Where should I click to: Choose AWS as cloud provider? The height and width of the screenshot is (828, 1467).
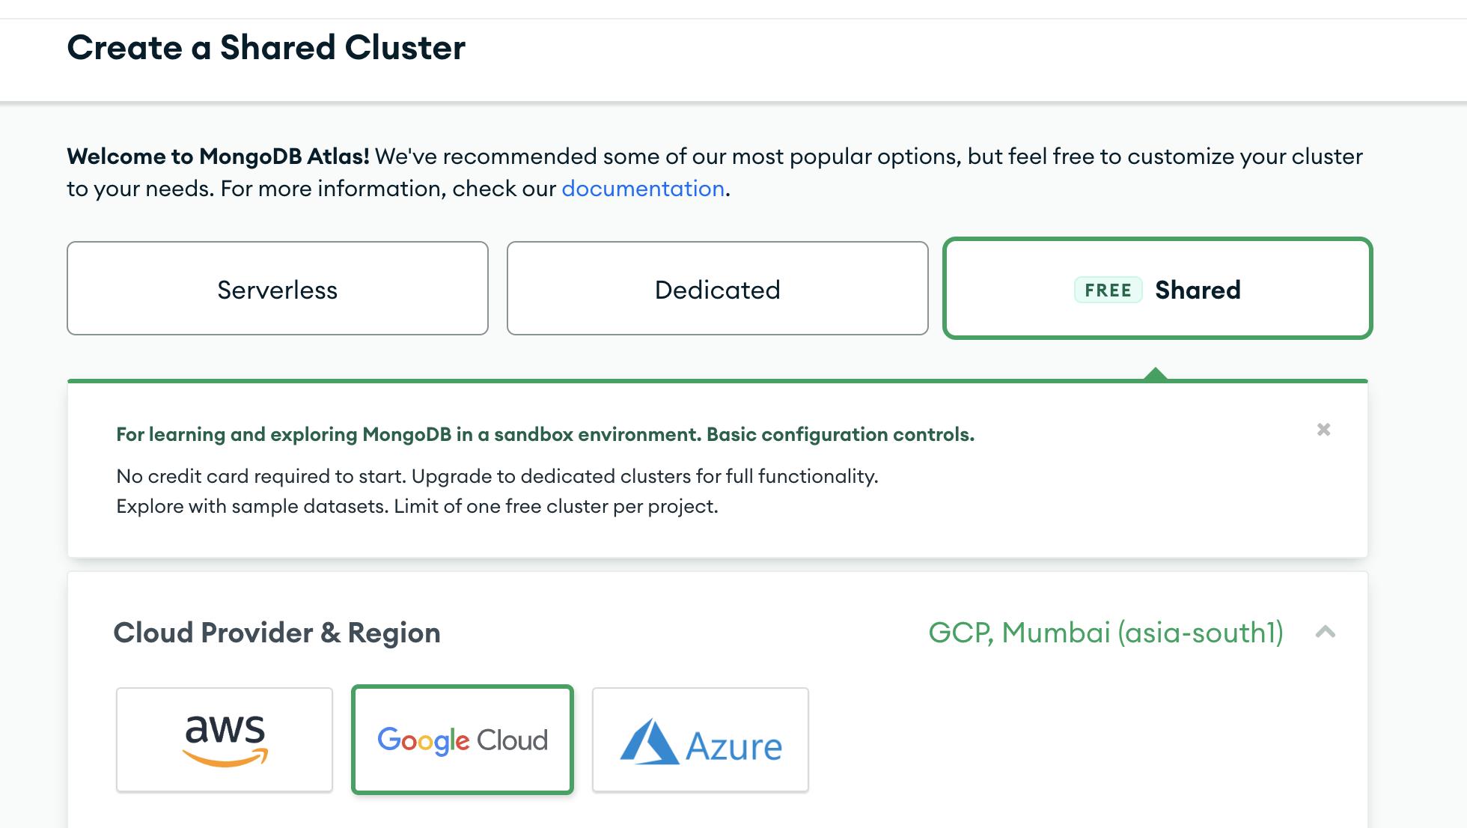tap(225, 740)
